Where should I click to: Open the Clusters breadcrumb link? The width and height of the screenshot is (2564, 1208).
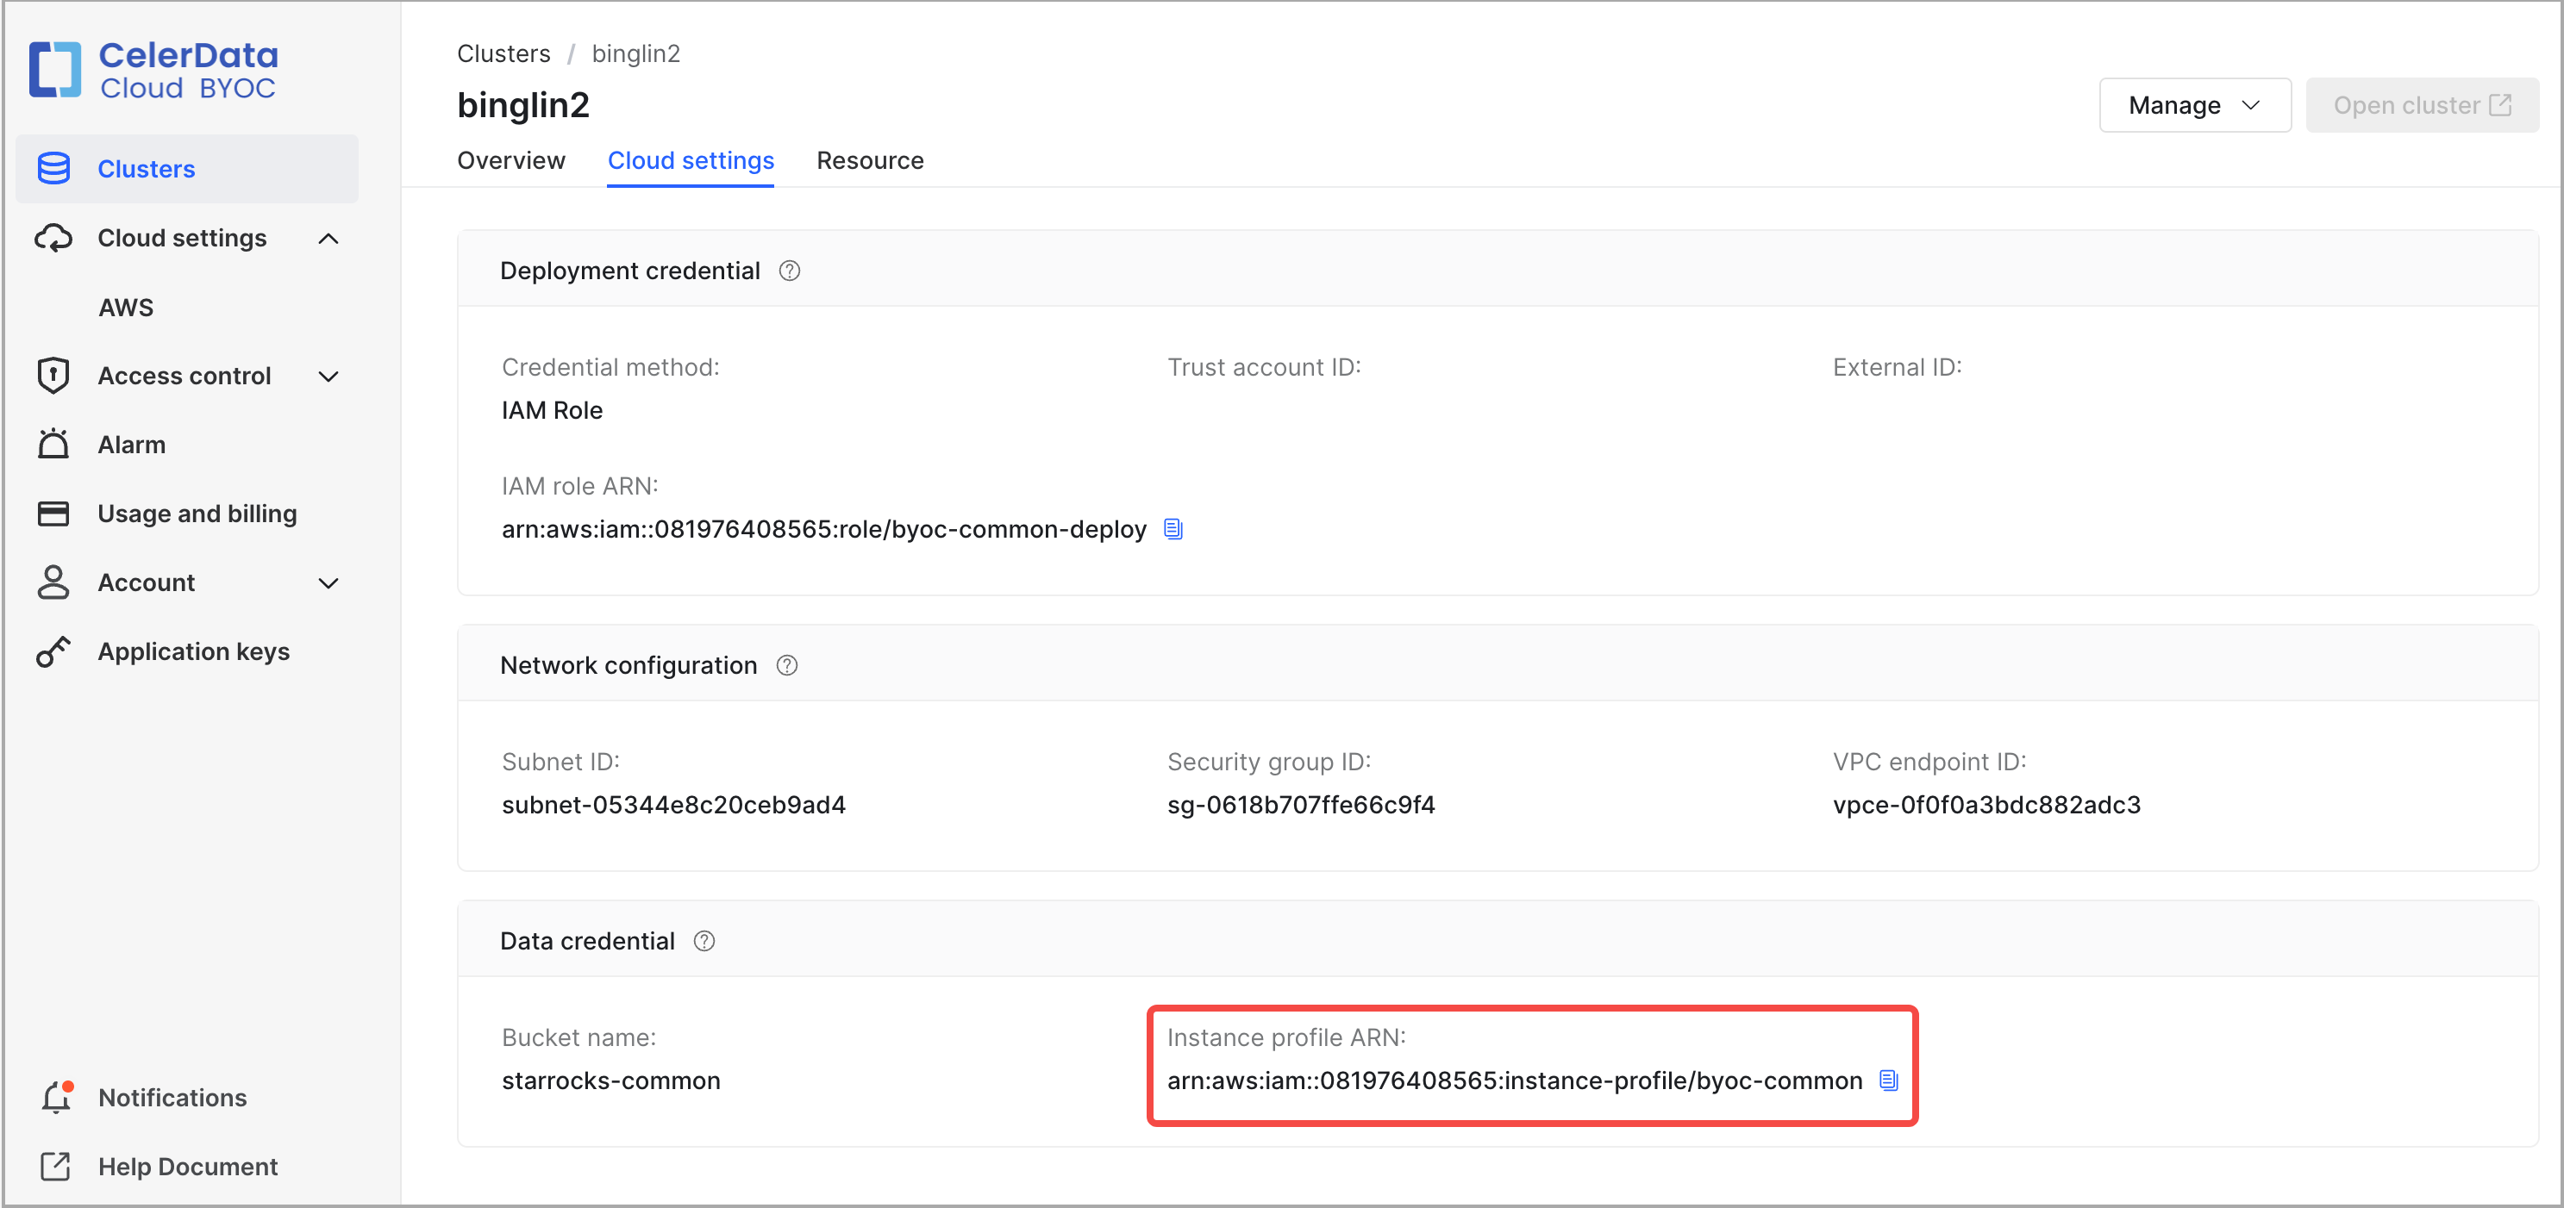[x=503, y=53]
